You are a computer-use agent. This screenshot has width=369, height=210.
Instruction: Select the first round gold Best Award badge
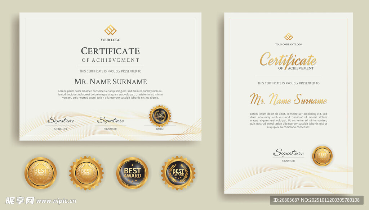tap(40, 173)
